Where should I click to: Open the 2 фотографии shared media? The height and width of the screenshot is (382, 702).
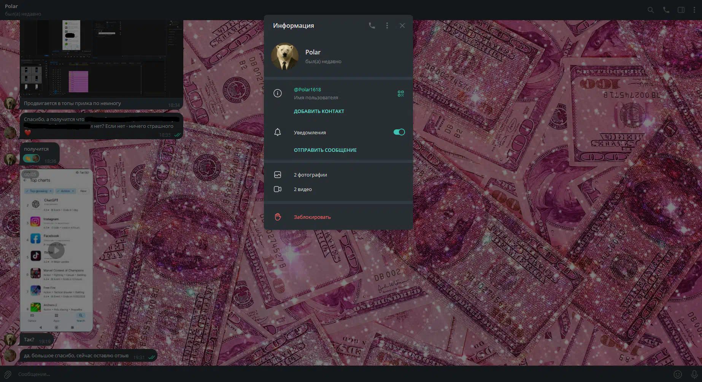pos(310,175)
